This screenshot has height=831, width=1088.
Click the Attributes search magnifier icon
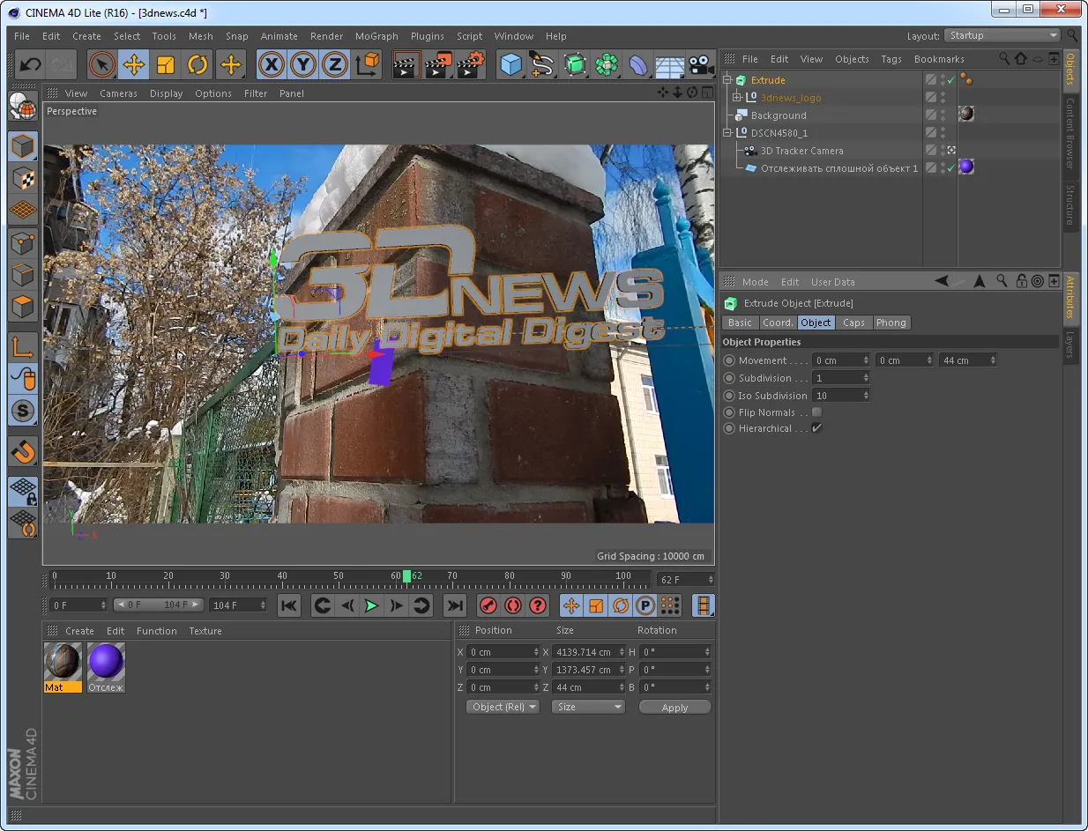tap(1002, 281)
